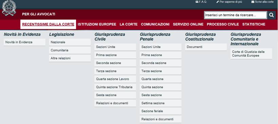278x124 pixels.
Task: Open Prima sezione under Giurisprudenza Penale
Action: point(161,55)
